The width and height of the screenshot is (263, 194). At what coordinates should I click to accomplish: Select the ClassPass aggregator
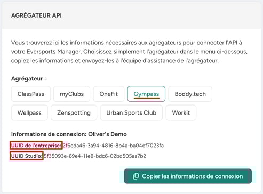coord(30,94)
